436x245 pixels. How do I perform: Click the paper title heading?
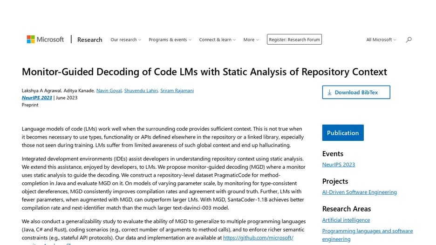[204, 72]
